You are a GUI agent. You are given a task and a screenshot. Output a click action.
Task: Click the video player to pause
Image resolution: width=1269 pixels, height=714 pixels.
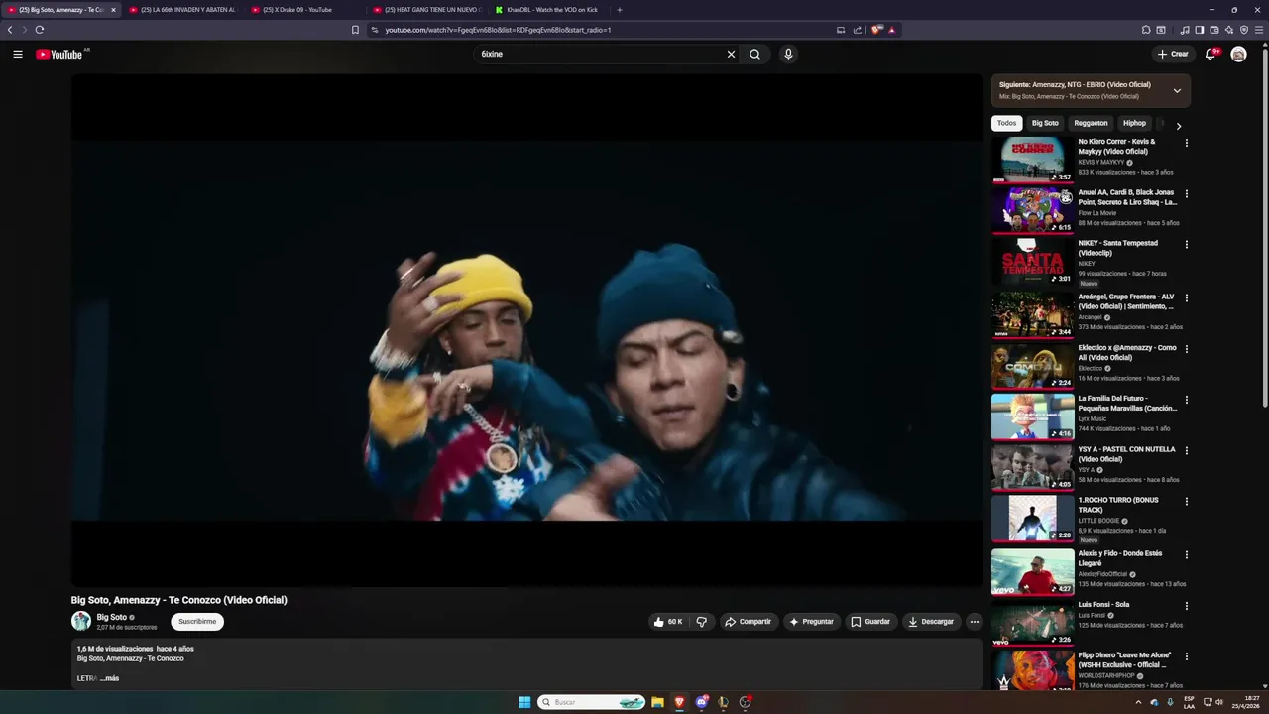(x=526, y=329)
